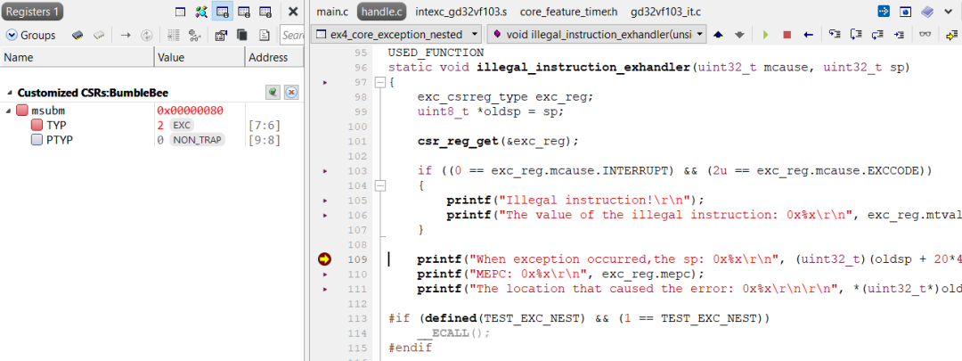
Task: Open the Registers 1 panel tab
Action: click(30, 11)
